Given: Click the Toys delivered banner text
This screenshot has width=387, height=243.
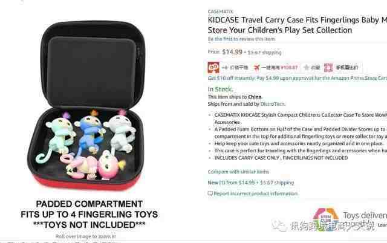Looking at the screenshot, I should 365,215.
